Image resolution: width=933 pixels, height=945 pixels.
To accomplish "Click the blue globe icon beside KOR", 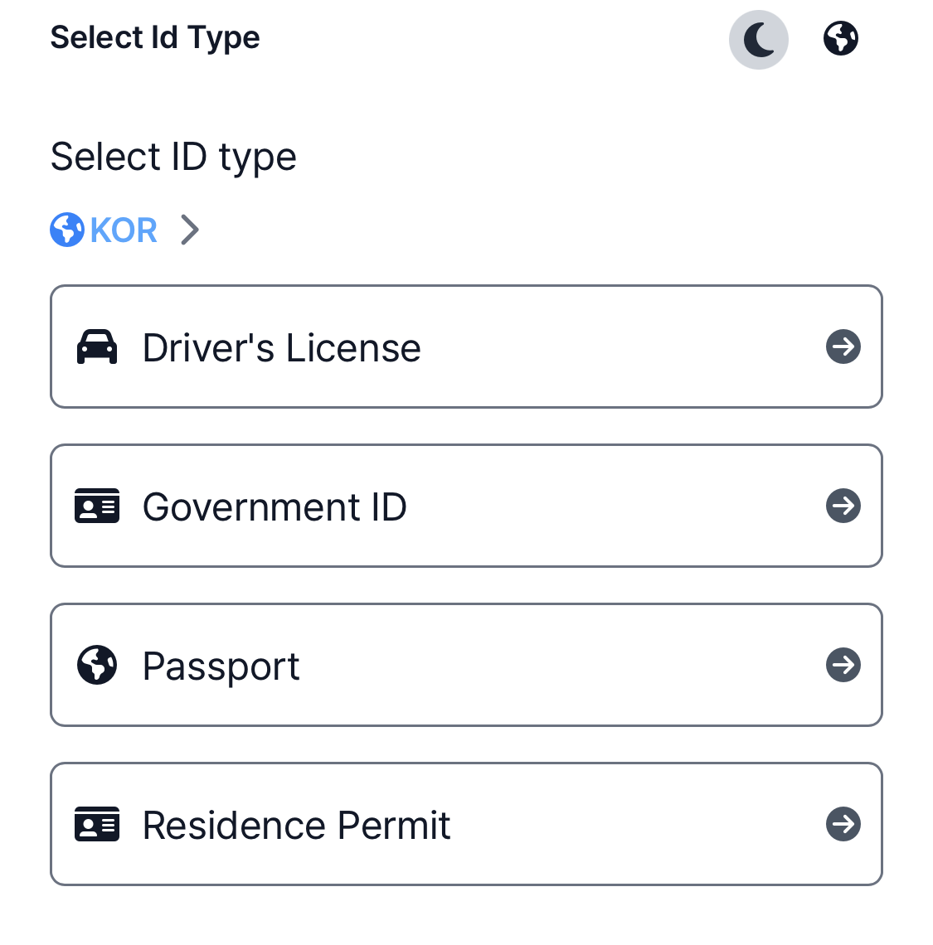I will point(67,230).
